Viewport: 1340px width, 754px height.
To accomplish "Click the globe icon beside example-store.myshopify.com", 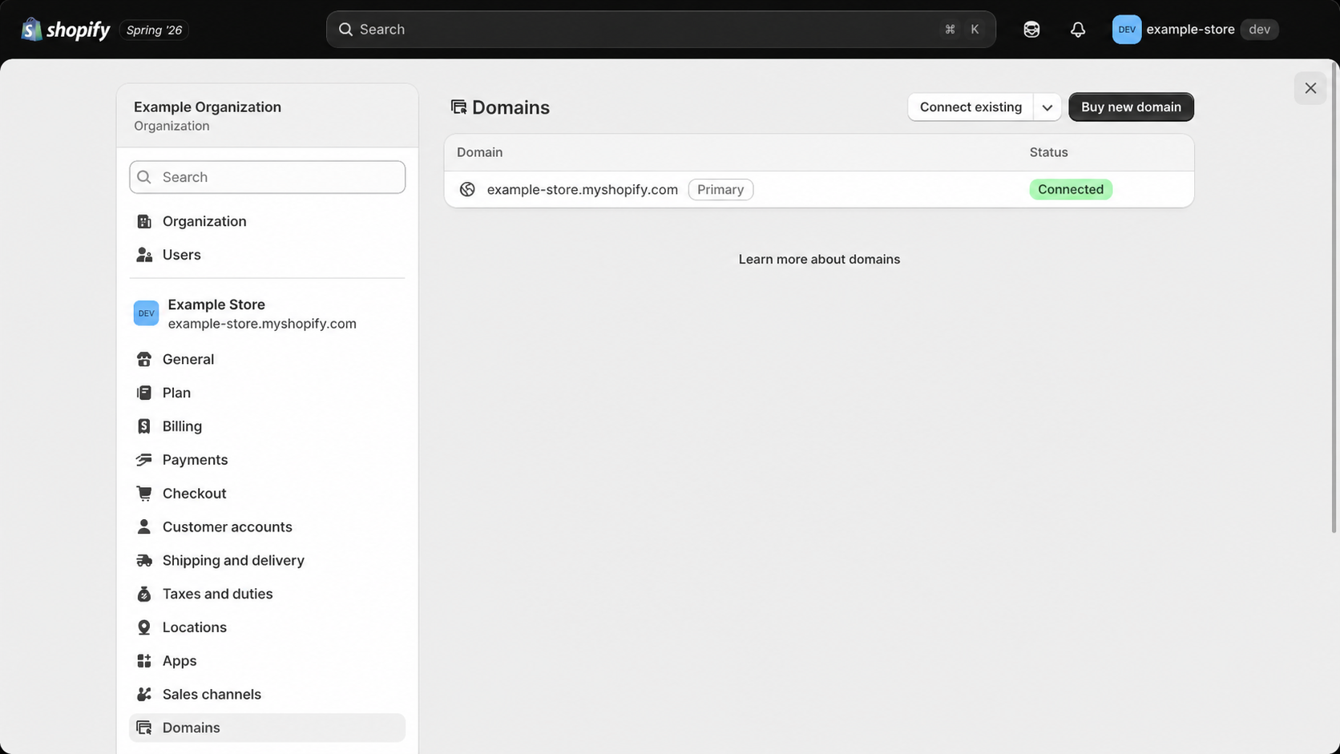I will (x=467, y=189).
